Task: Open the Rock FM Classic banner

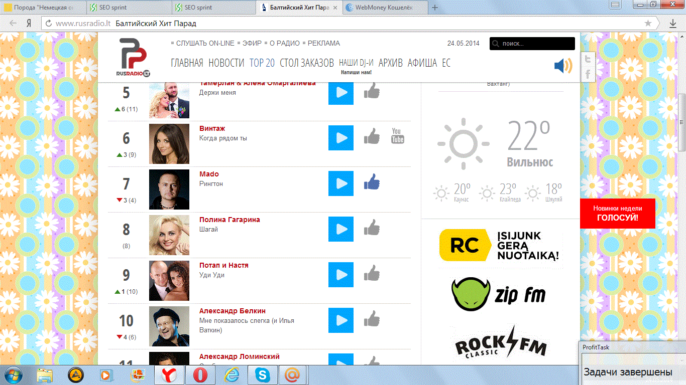Action: pyautogui.click(x=501, y=342)
